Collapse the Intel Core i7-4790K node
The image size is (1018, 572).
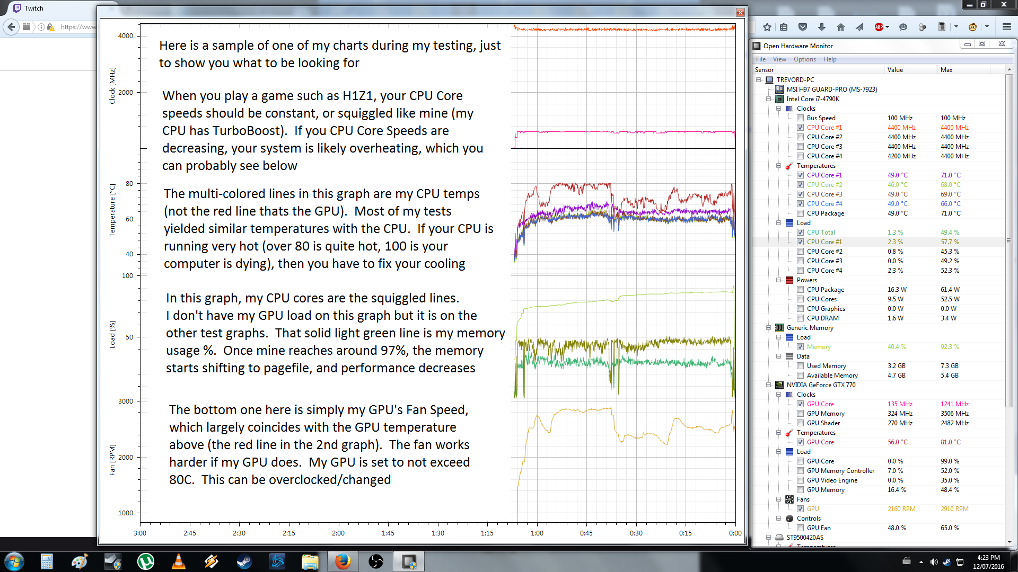pyautogui.click(x=768, y=99)
